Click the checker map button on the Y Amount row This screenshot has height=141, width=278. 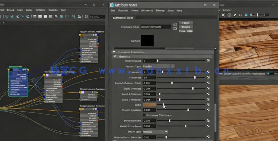pyautogui.click(x=208, y=78)
